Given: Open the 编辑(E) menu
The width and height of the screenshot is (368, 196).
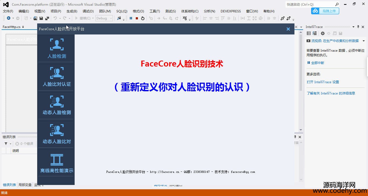Looking at the screenshot, I should 24,11.
